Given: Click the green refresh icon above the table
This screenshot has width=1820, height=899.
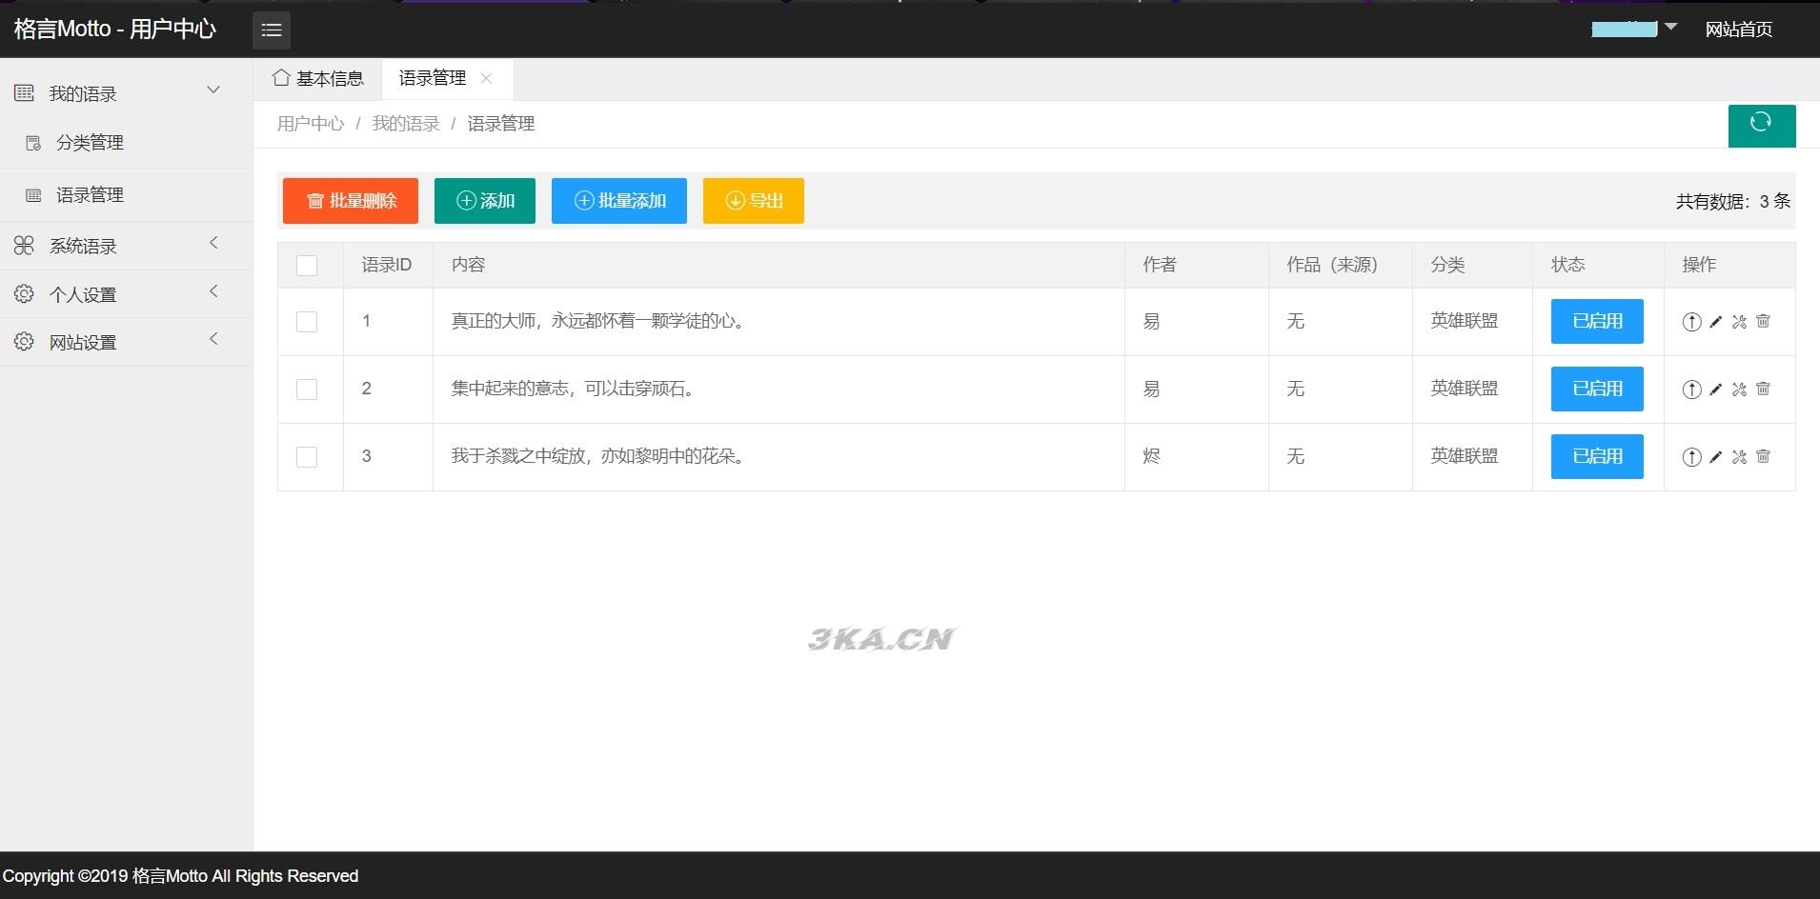Looking at the screenshot, I should pos(1760,126).
